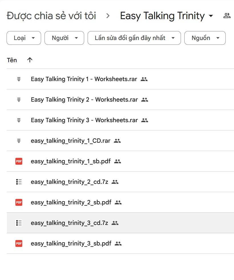Click the archive icon beside Easy Talking Trinity 1 Worksheets
This screenshot has width=234, height=280.
19,79
